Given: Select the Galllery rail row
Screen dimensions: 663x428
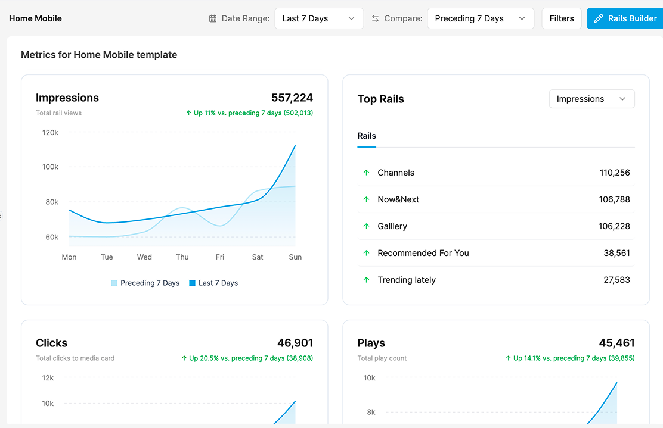Looking at the screenshot, I should (496, 226).
